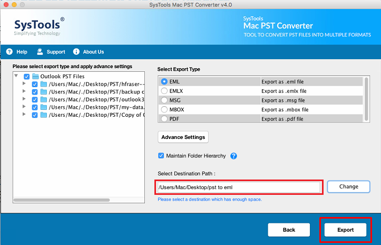The height and width of the screenshot is (245, 381).
Task: Click 'Export as .eml file' description
Action: pyautogui.click(x=282, y=82)
